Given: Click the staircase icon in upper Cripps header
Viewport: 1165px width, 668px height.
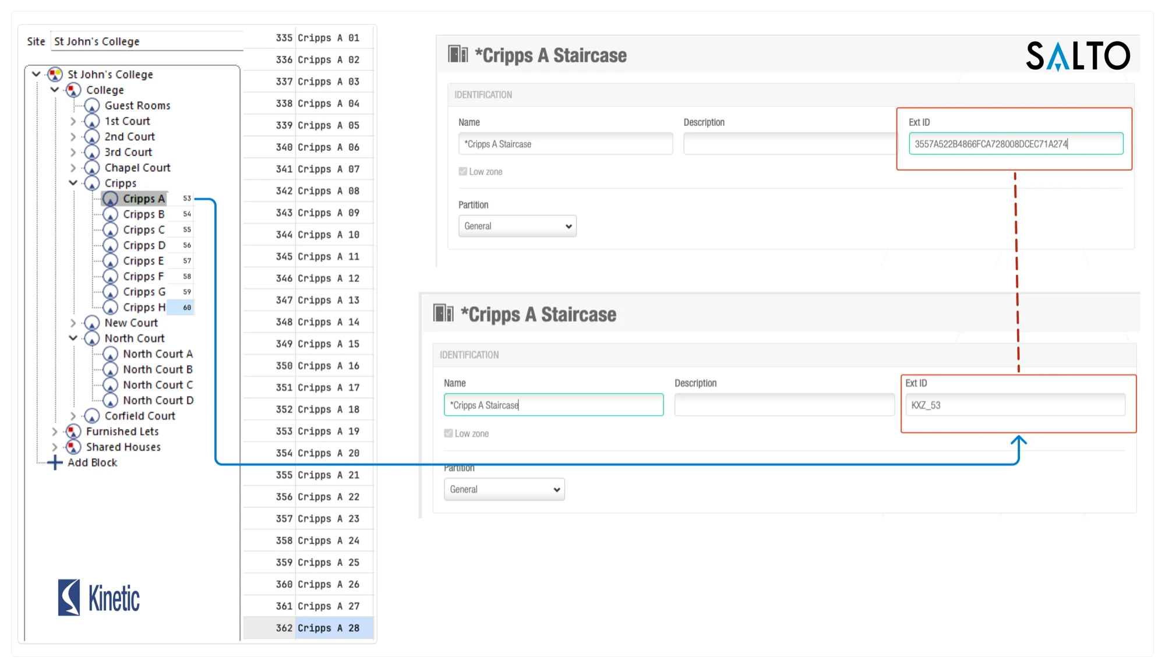Looking at the screenshot, I should 458,55.
